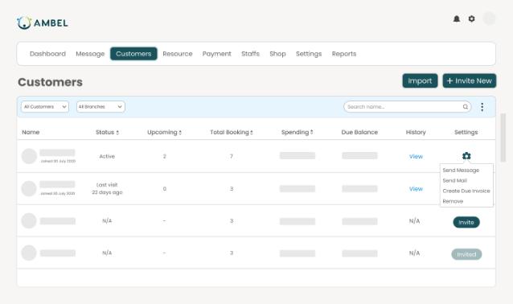Open the notifications bell icon
This screenshot has height=304, width=513.
pos(457,19)
